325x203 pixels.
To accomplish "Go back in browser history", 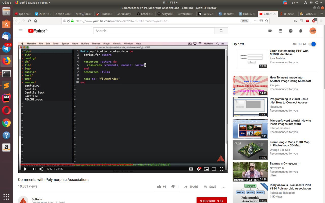I will click(x=17, y=21).
